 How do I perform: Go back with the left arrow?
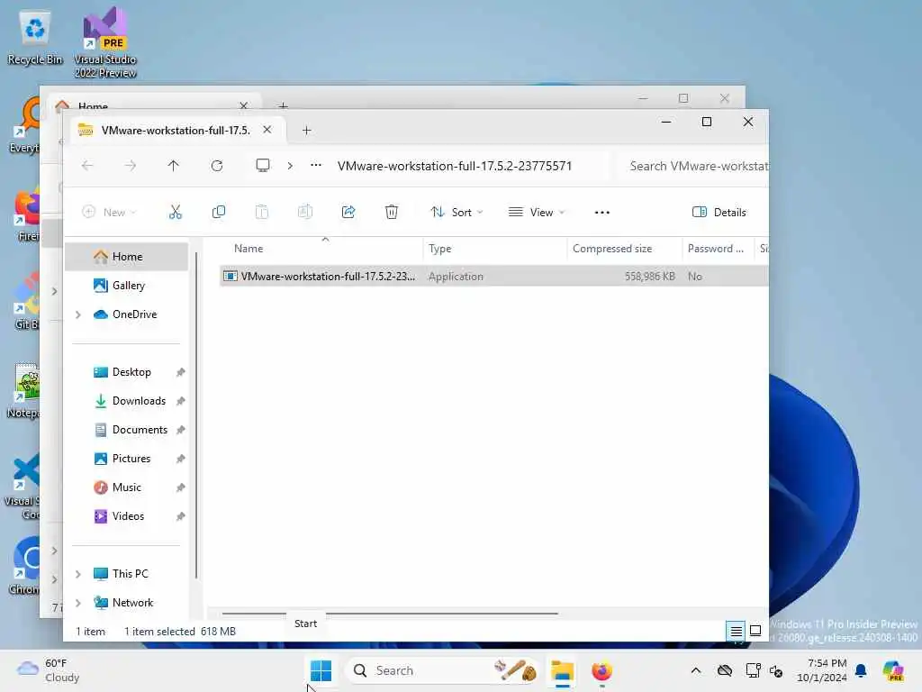point(87,166)
